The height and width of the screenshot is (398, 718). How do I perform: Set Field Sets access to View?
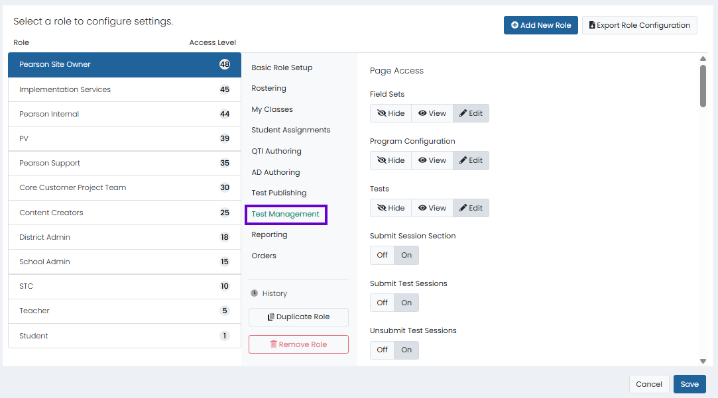click(x=432, y=113)
